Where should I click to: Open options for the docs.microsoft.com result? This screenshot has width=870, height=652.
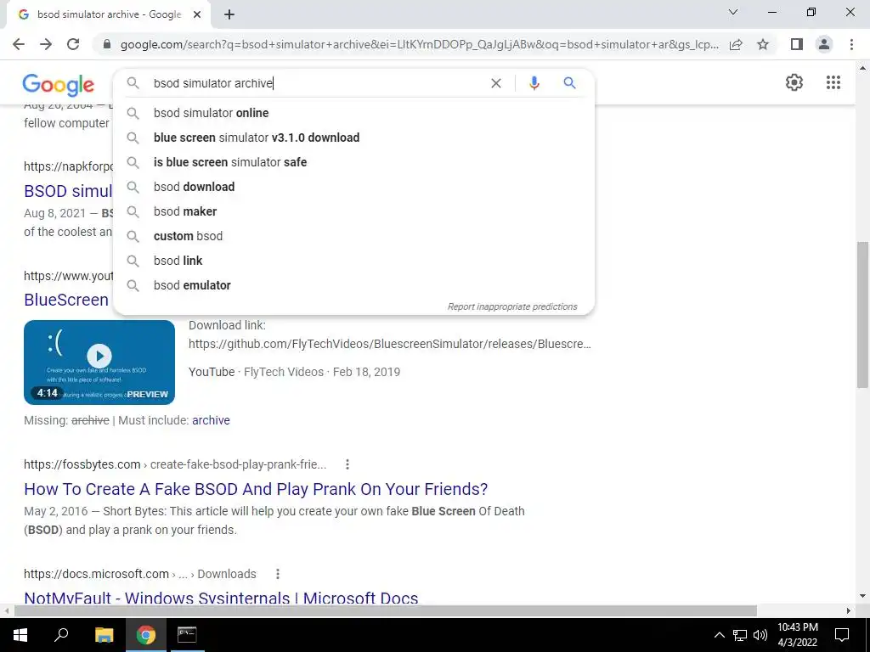278,574
